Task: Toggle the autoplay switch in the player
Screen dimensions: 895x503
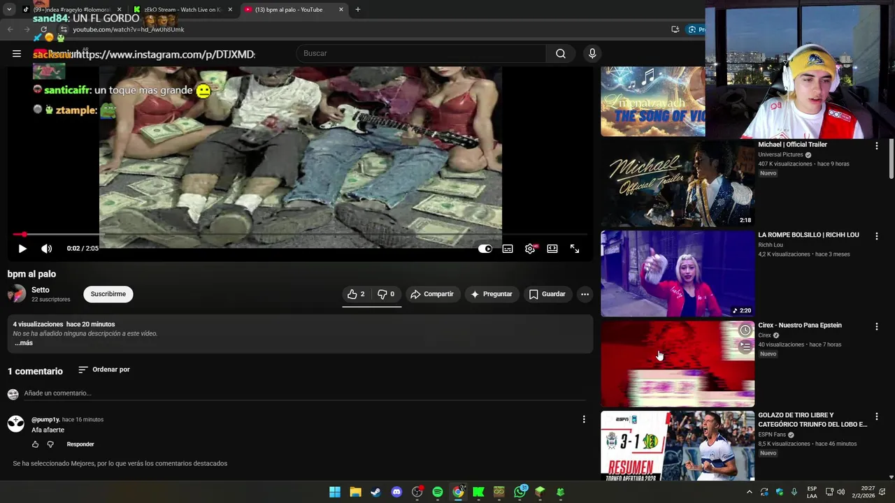Action: 485,249
